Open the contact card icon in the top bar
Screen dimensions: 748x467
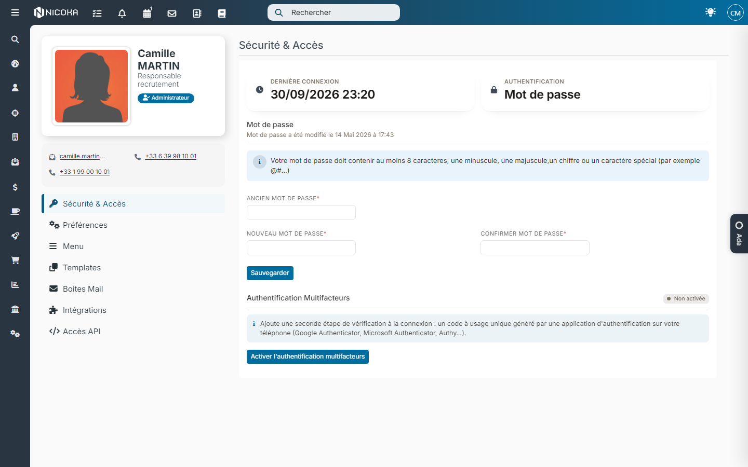pos(197,13)
